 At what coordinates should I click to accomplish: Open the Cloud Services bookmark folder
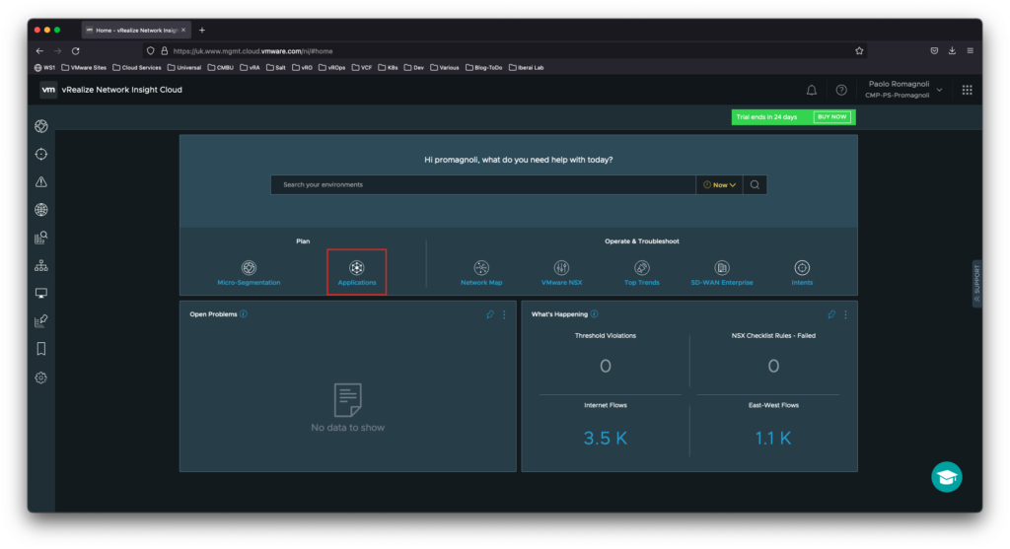(137, 68)
